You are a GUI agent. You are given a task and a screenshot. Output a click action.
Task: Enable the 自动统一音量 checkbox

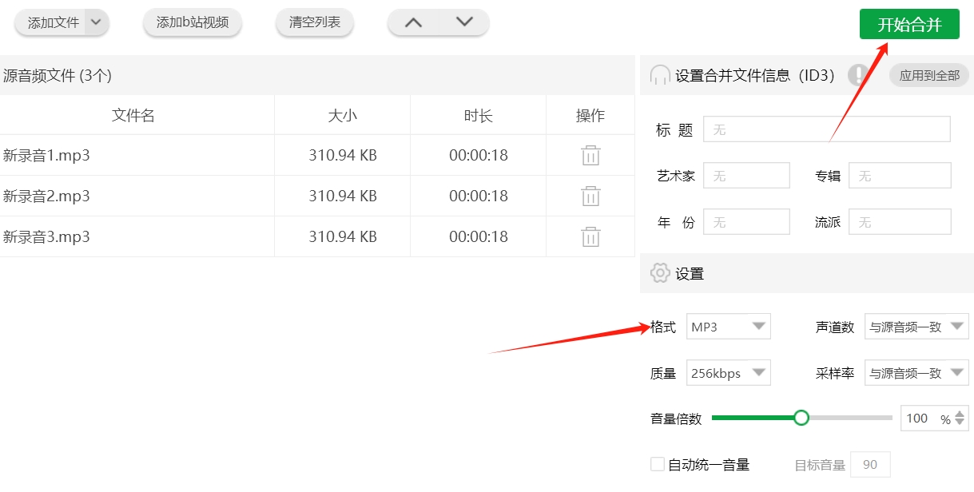658,464
